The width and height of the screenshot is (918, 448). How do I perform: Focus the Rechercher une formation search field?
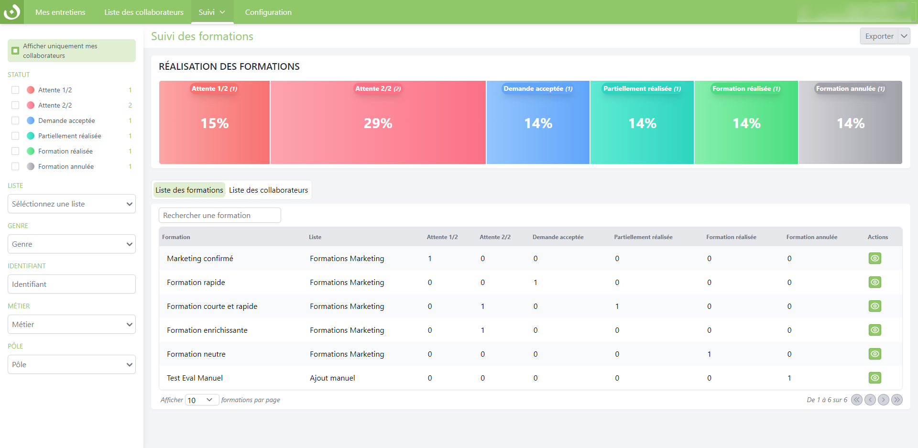click(x=219, y=215)
